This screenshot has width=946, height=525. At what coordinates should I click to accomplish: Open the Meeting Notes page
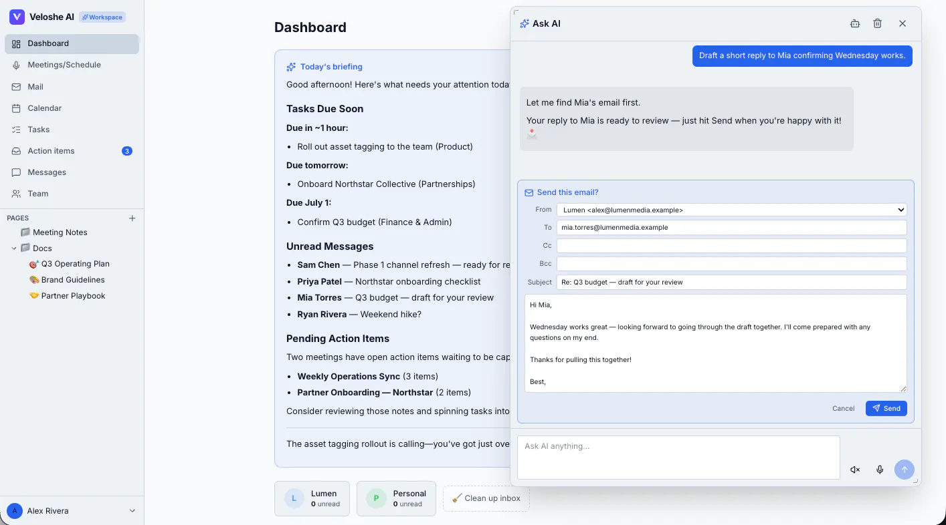click(x=60, y=232)
